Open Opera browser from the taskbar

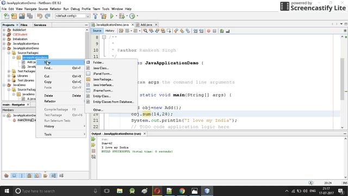click(157, 191)
